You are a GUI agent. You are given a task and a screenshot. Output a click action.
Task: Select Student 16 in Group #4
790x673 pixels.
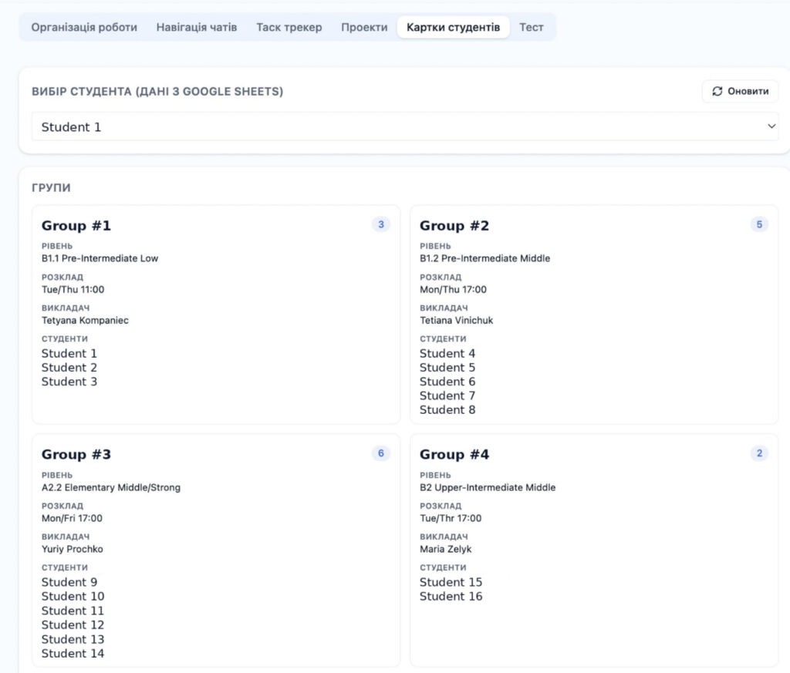click(x=451, y=596)
